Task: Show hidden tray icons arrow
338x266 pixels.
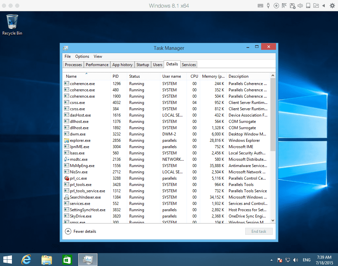Action: tap(272, 260)
